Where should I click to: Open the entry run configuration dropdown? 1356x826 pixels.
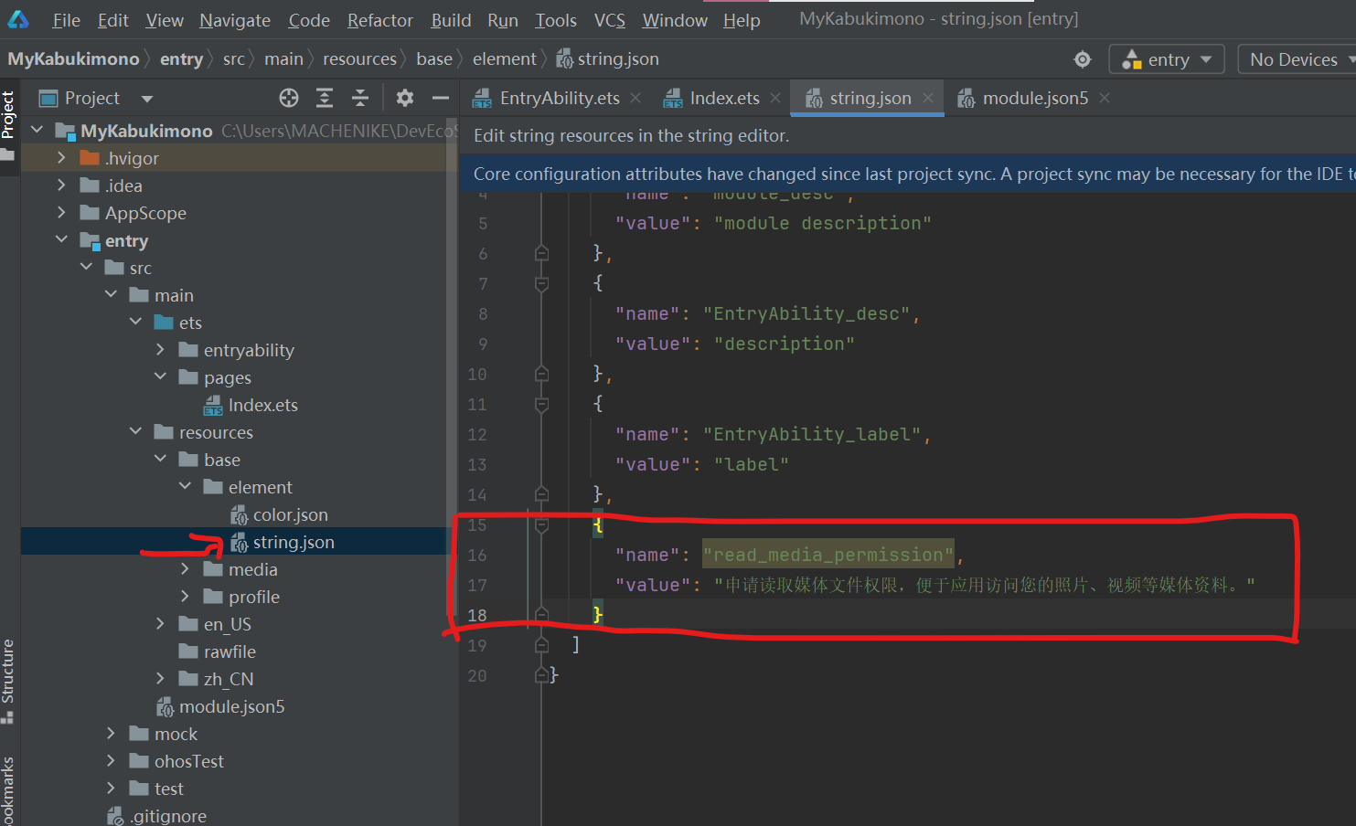[1166, 59]
